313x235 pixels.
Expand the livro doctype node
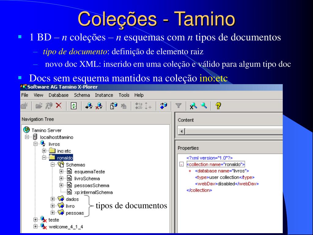point(53,206)
